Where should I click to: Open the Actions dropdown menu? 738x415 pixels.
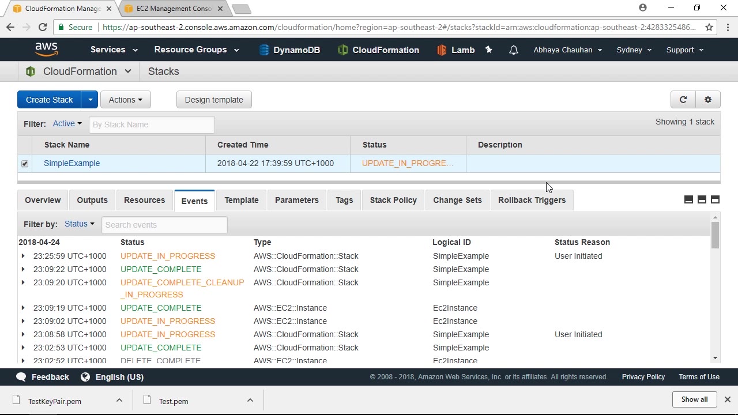click(x=125, y=100)
